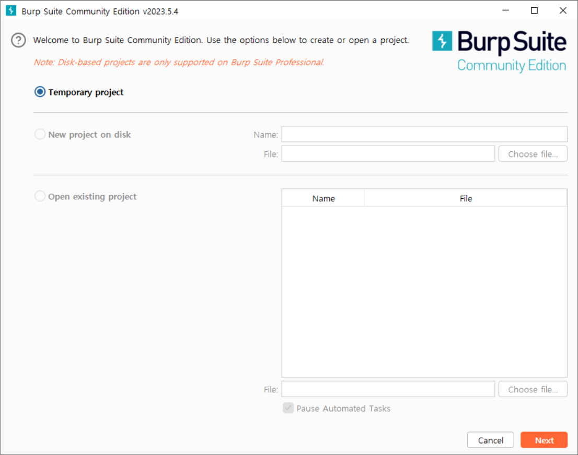Click the Welcome to Burp Suite message
Screen dimensions: 578x455
pyautogui.click(x=221, y=40)
